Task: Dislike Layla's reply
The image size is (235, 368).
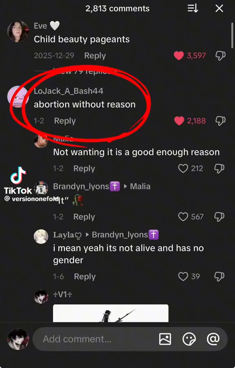Action: tap(219, 277)
